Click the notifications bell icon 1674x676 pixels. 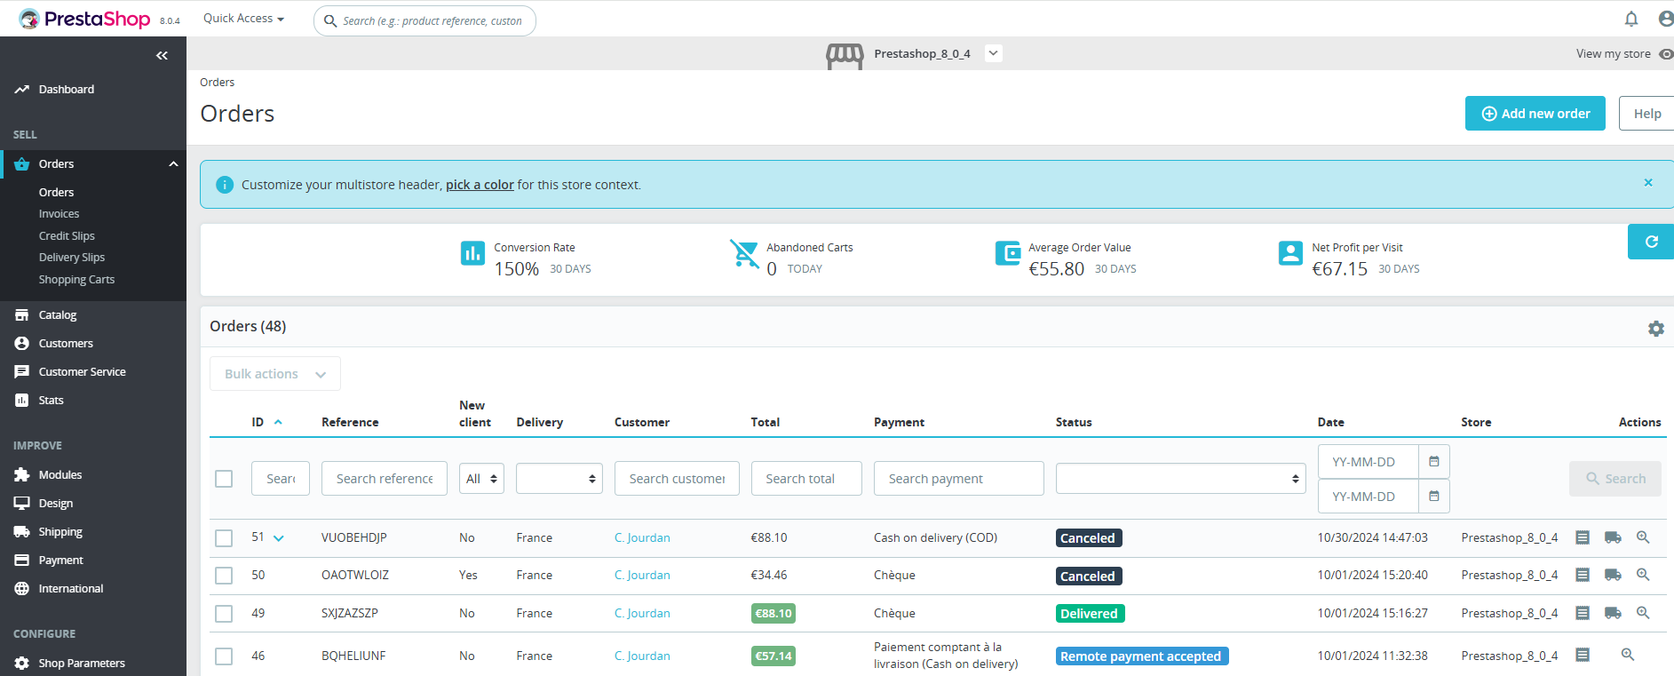(x=1631, y=19)
